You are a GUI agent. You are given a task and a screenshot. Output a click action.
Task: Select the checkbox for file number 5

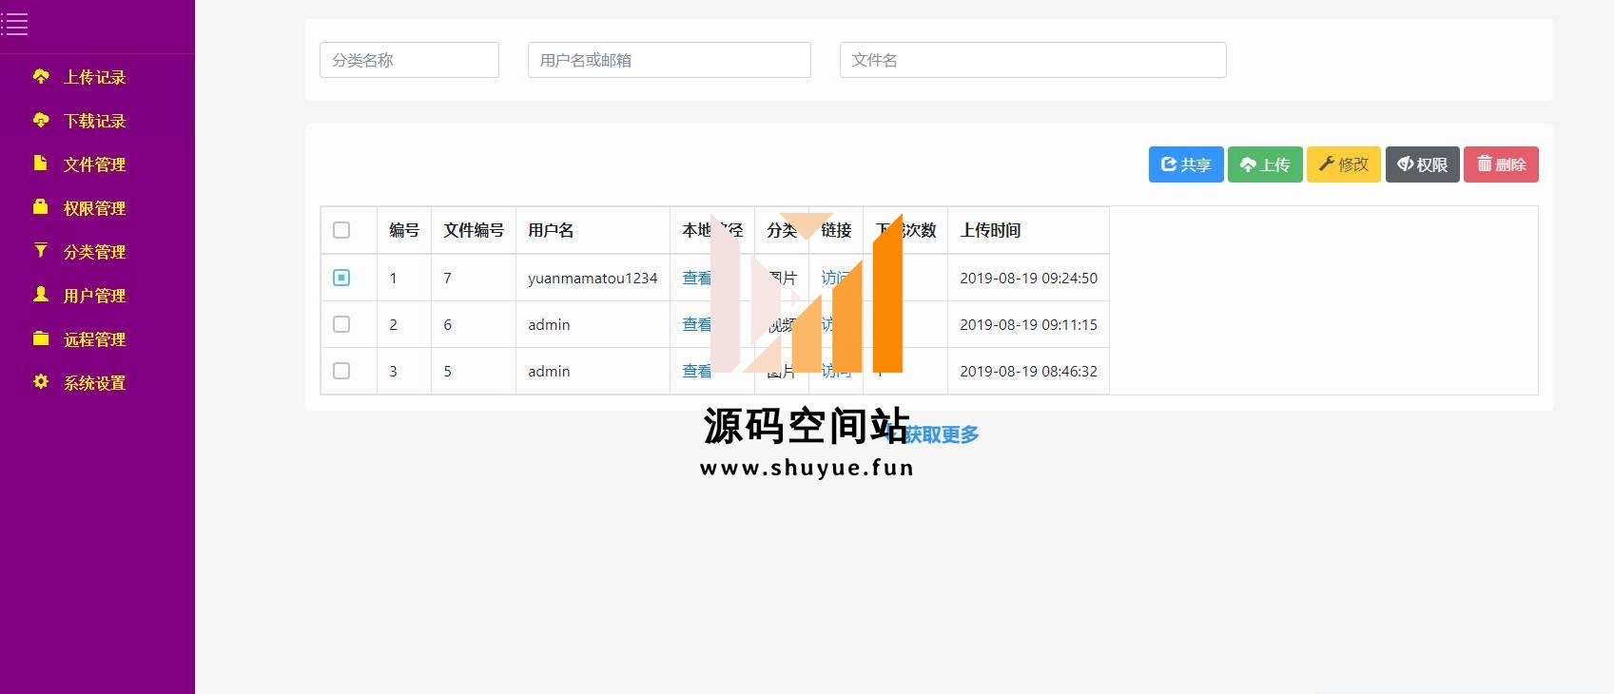(x=341, y=371)
